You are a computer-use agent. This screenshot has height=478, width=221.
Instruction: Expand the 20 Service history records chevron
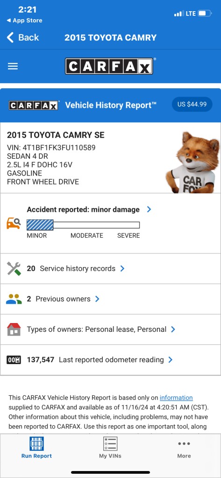(122, 268)
